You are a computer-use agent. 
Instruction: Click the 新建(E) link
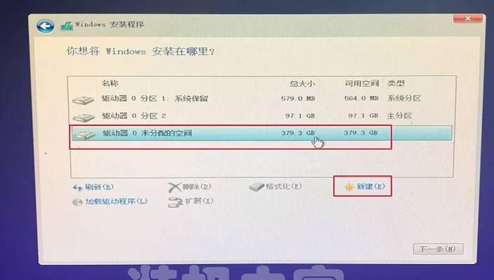(371, 187)
